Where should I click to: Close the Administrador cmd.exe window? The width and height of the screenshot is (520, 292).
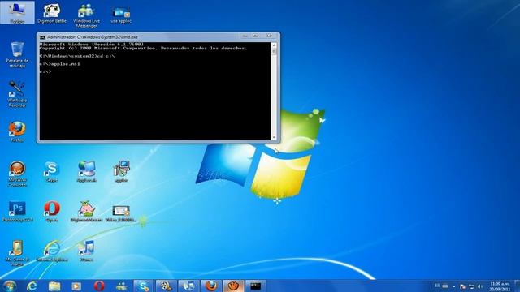click(x=269, y=36)
